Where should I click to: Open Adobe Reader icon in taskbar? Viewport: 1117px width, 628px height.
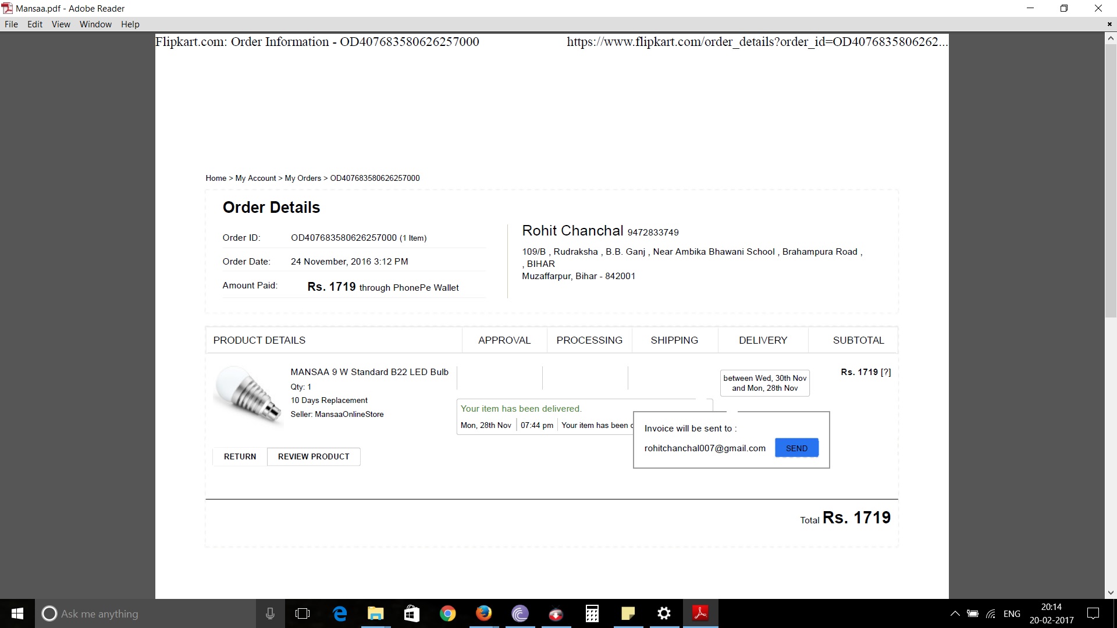click(x=700, y=613)
